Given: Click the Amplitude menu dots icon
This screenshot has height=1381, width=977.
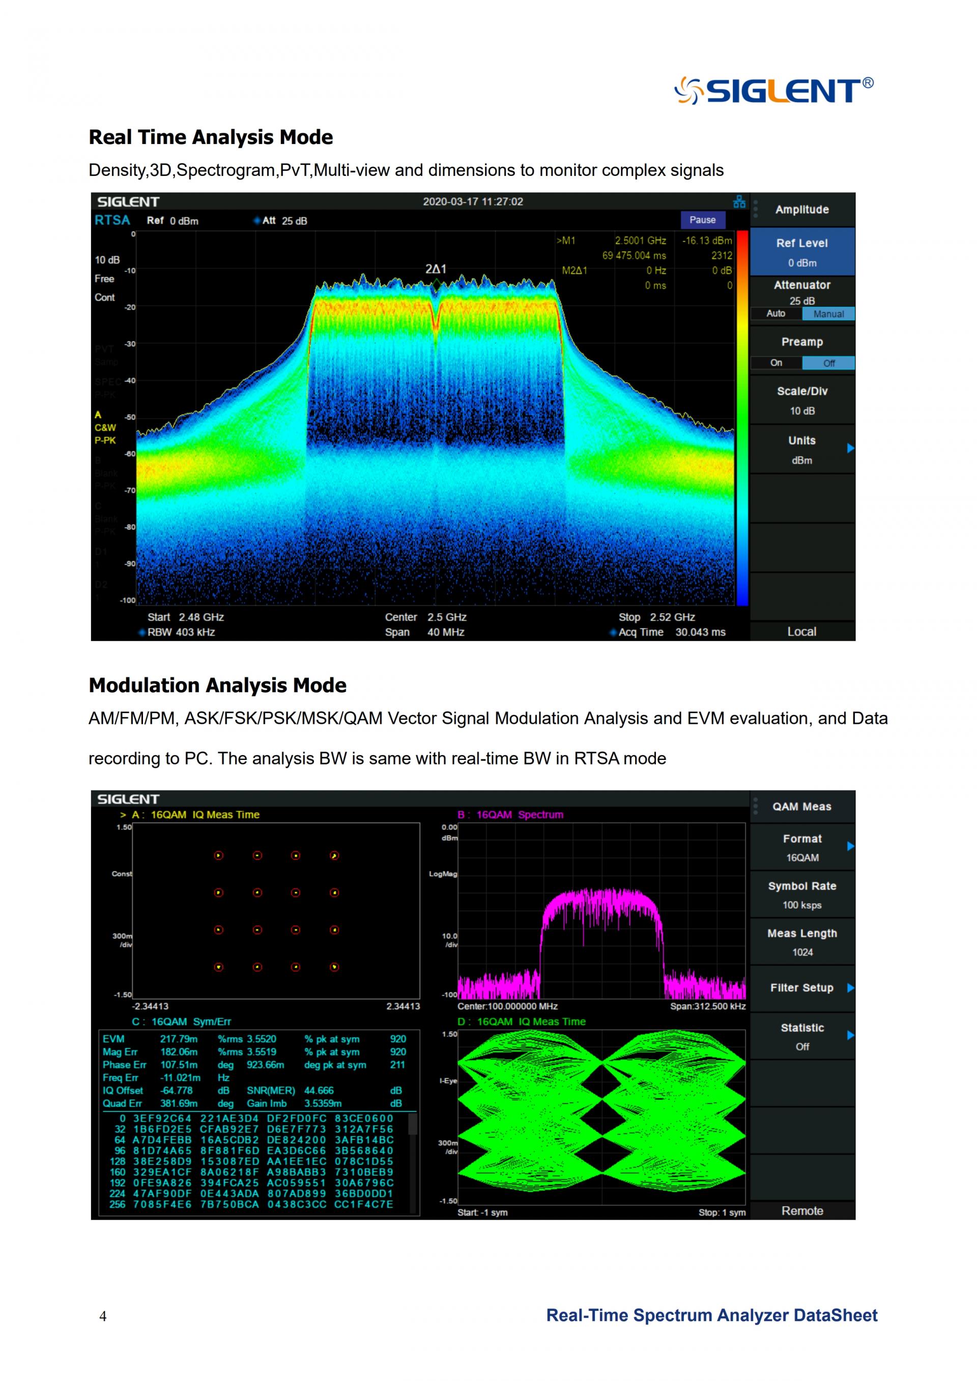Looking at the screenshot, I should pos(756,210).
